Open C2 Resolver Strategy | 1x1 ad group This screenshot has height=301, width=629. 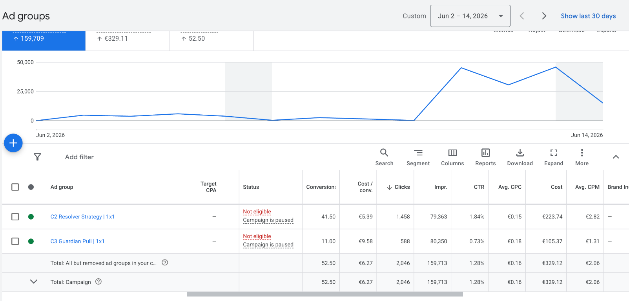tap(83, 217)
